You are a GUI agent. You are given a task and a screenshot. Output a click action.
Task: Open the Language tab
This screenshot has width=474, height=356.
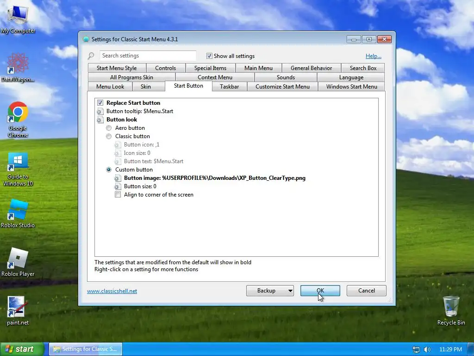351,77
